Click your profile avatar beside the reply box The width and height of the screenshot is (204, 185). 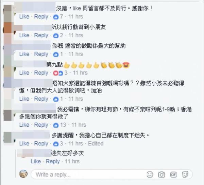[23, 174]
